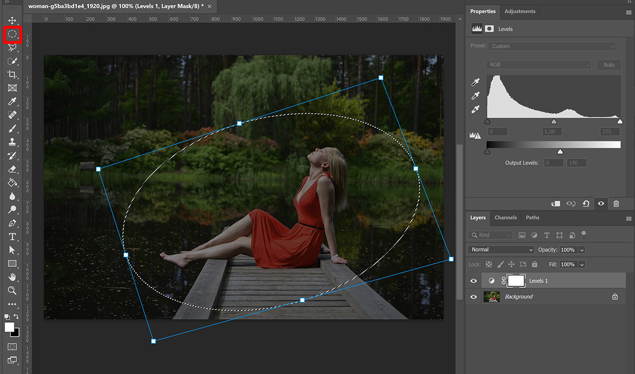The image size is (635, 374).
Task: Open the RGB channel dropdown
Action: 539,64
